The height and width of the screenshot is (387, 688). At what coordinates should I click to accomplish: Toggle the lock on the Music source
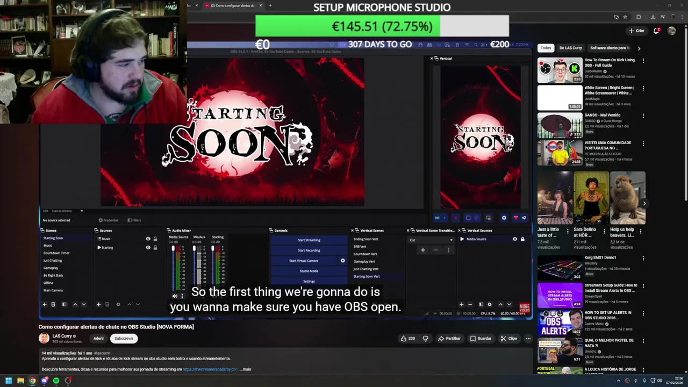coord(155,239)
